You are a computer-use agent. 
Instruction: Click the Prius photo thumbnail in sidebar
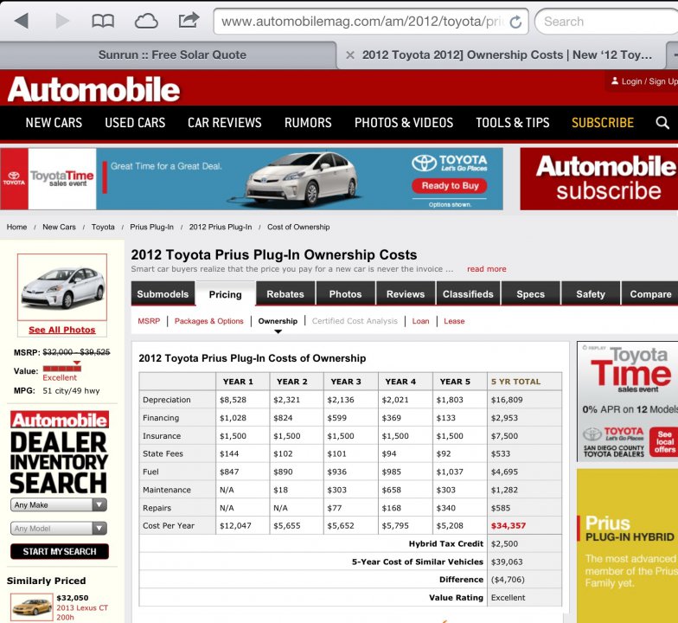(62, 287)
